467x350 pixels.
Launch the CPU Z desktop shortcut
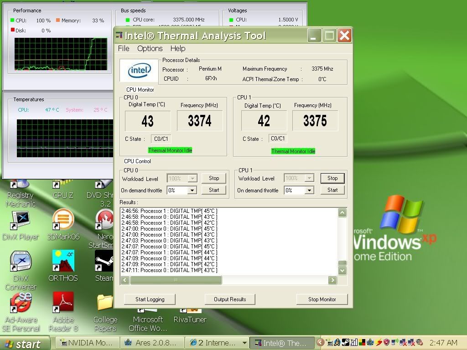tap(63, 189)
